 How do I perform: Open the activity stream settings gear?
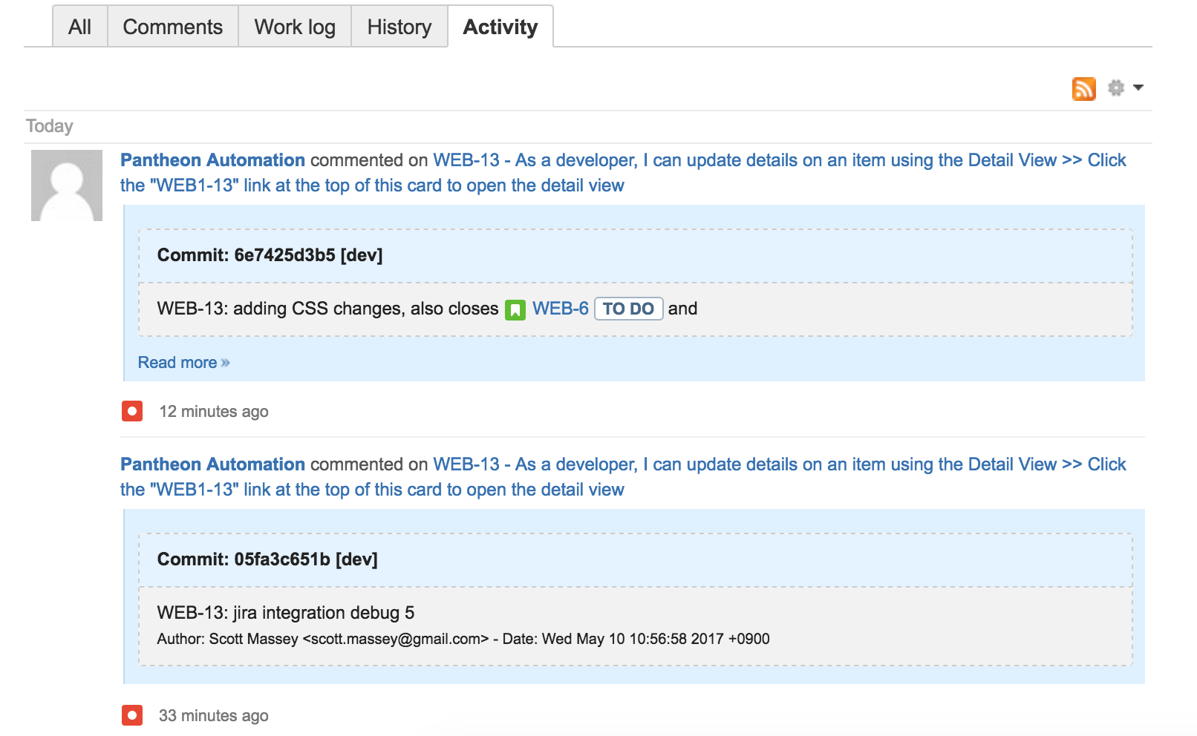(x=1116, y=87)
